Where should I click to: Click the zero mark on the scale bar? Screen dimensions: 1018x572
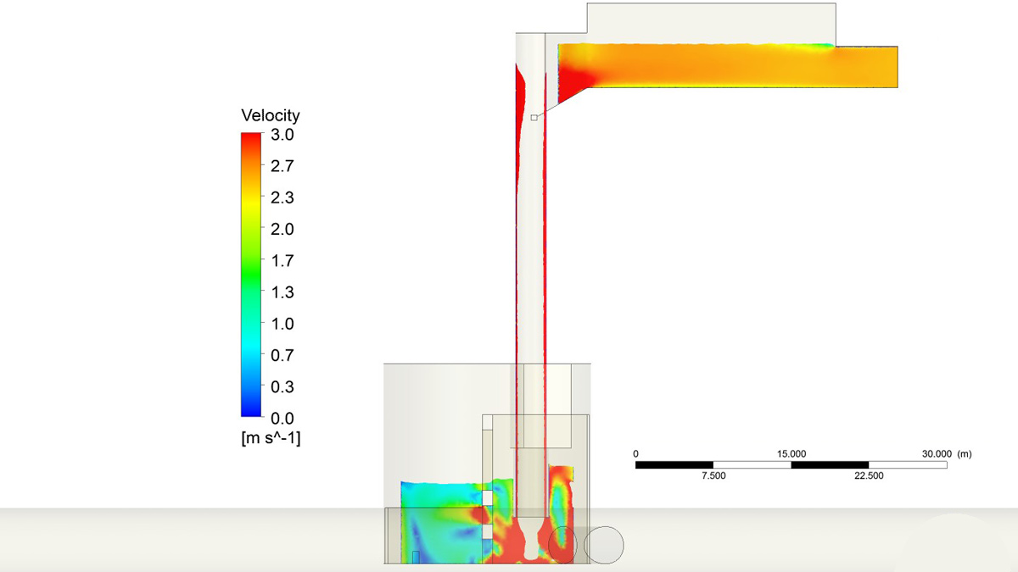tap(635, 454)
